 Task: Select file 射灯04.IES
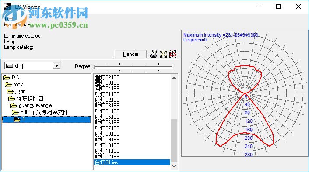click(x=107, y=111)
